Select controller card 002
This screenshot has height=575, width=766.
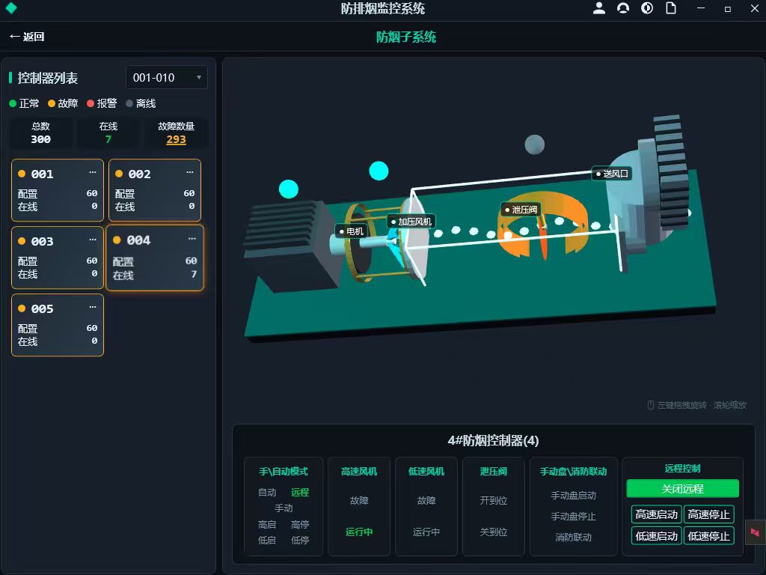(x=154, y=190)
